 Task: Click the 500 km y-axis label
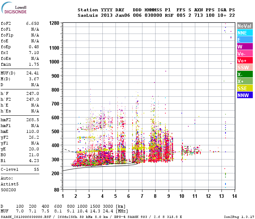[55, 131]
